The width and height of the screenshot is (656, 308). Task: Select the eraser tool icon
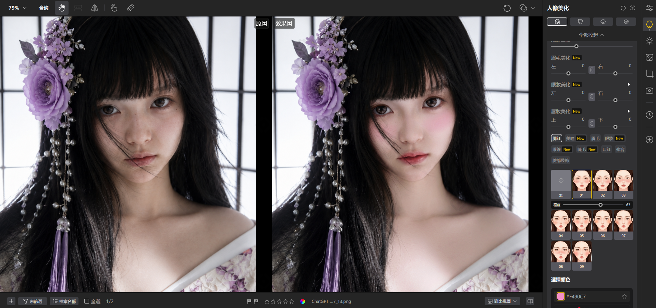click(x=131, y=8)
